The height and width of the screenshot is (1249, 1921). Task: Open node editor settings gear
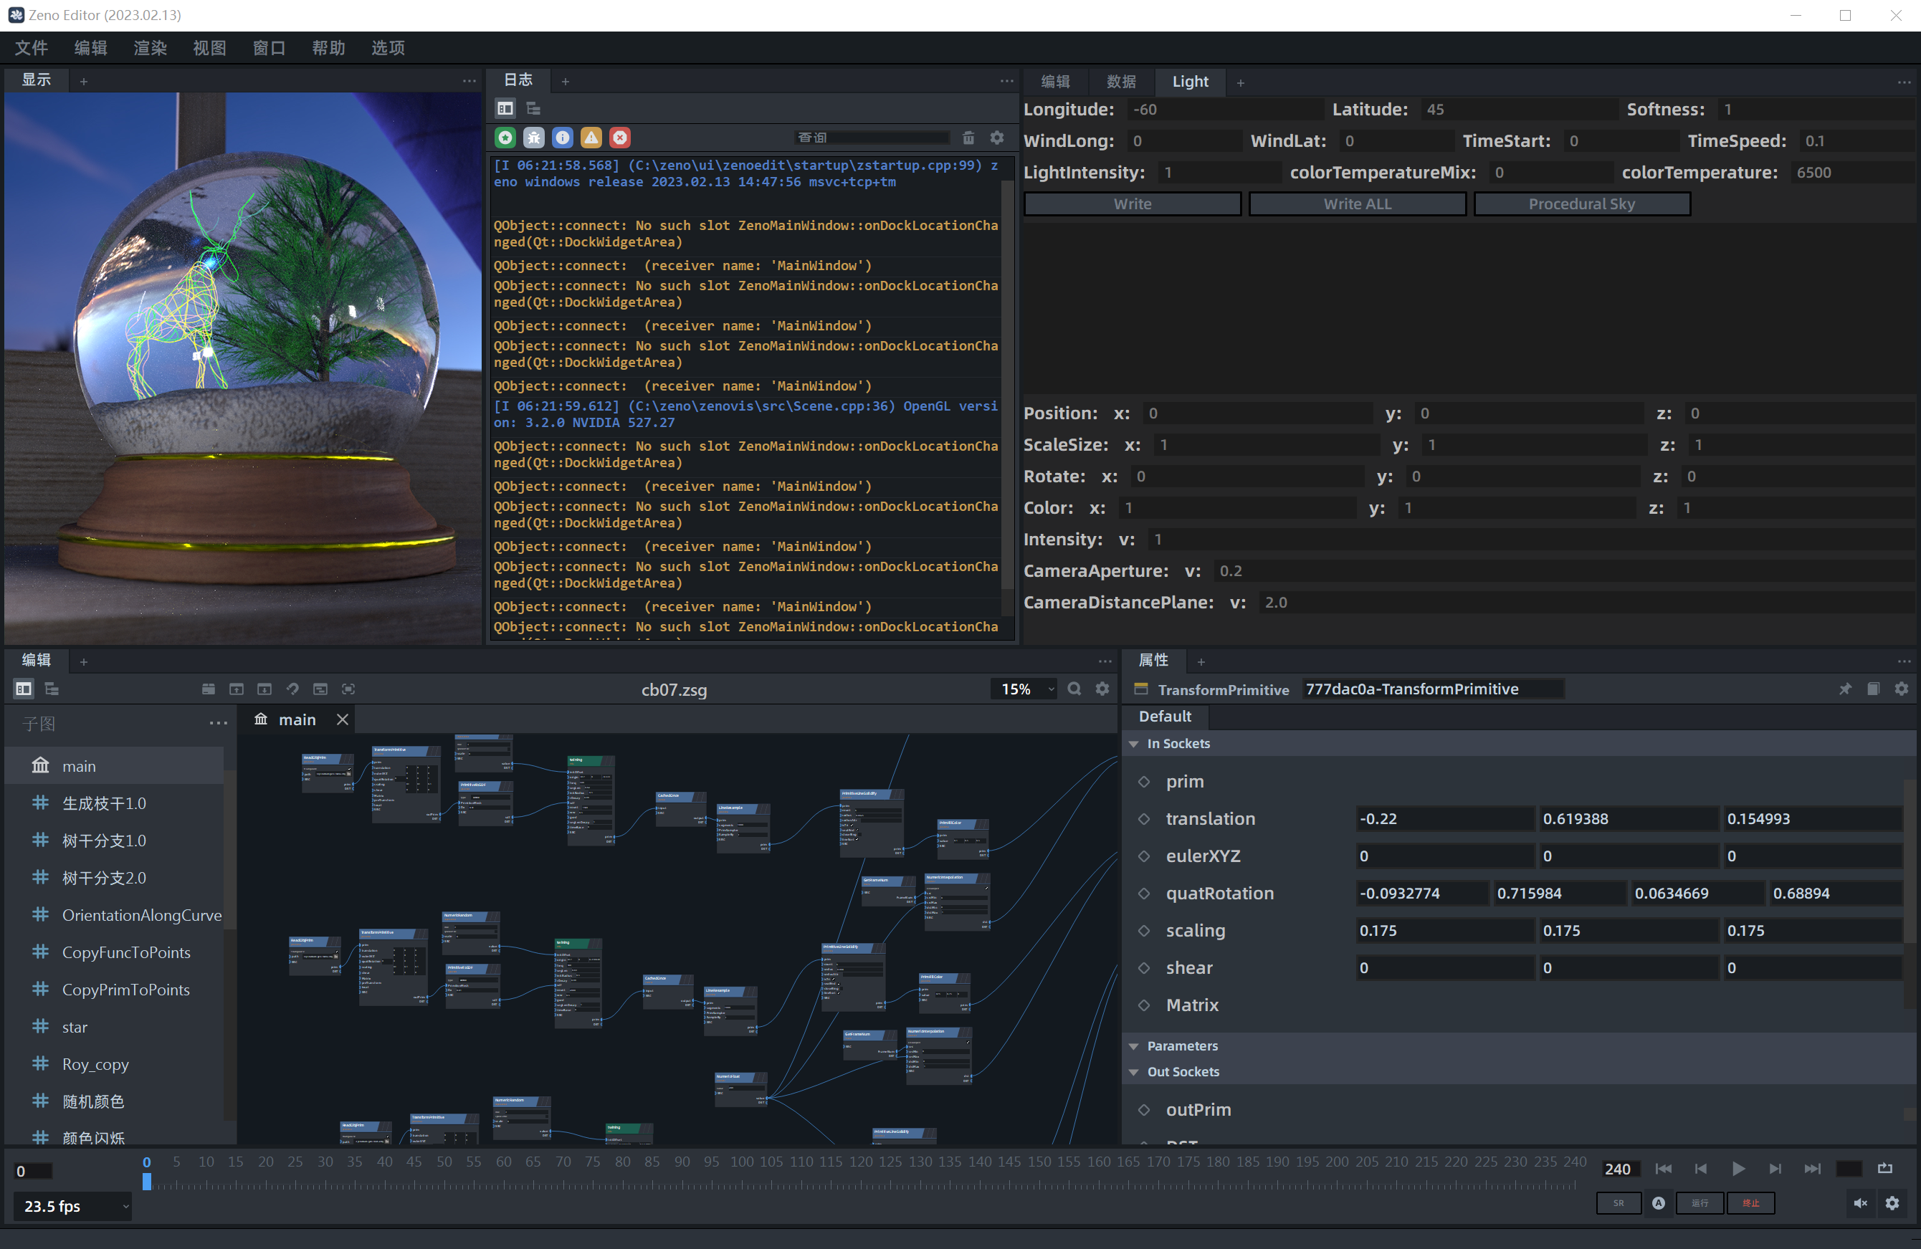click(x=1102, y=688)
